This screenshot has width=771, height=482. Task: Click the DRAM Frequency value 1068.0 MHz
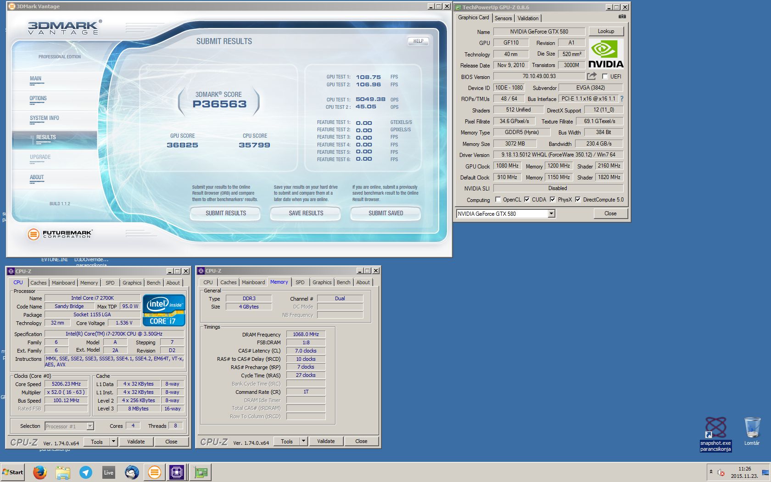click(x=306, y=334)
